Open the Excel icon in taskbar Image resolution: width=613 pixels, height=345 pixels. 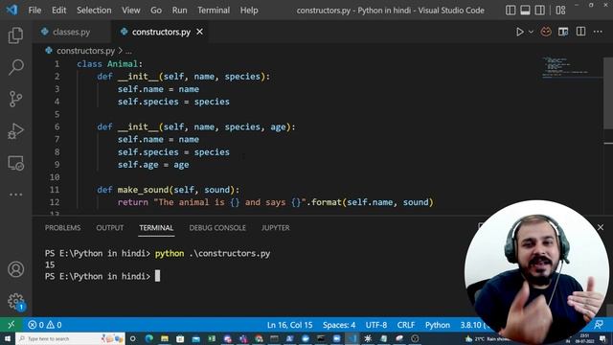212,338
